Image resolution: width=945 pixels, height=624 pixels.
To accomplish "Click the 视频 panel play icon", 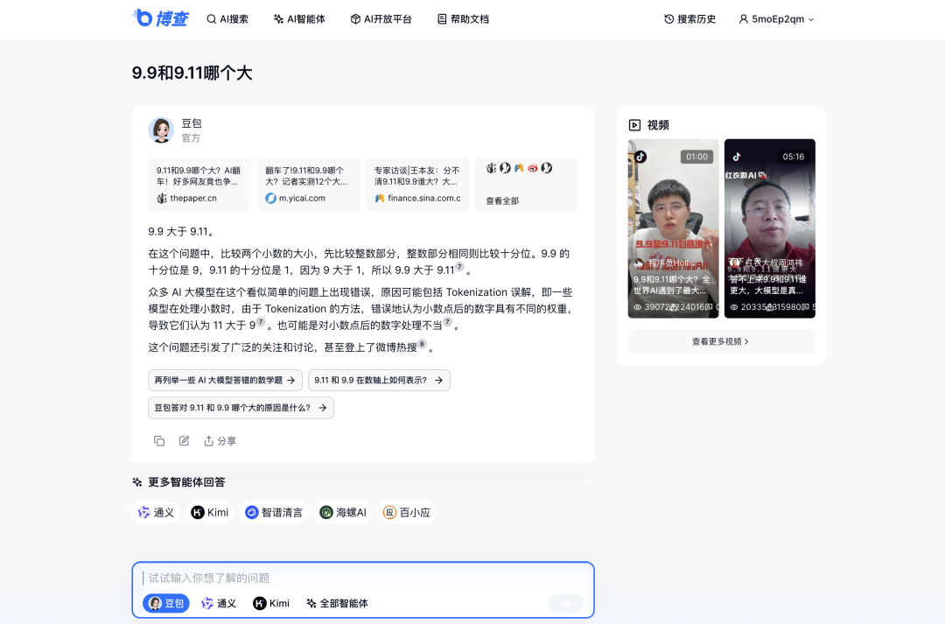I will (x=634, y=125).
